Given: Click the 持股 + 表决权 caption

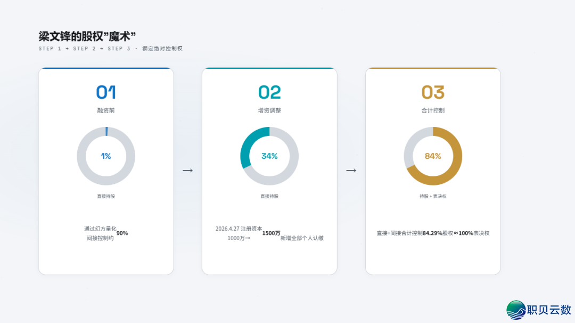Looking at the screenshot, I should tap(433, 197).
